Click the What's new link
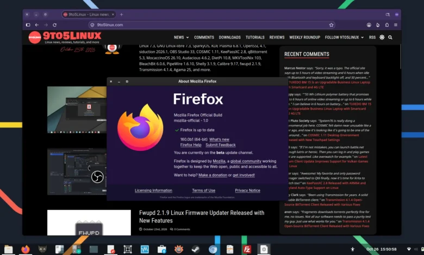Screen dimensions: 424x255 pos(219,139)
